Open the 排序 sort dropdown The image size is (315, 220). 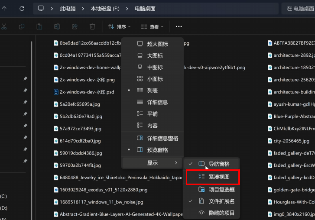coord(119,26)
